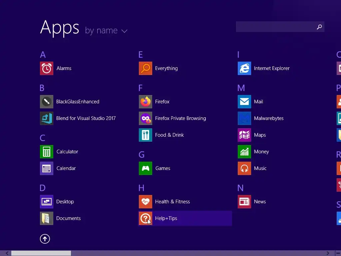The width and height of the screenshot is (341, 256).
Task: Select the letter H group header
Action: point(141,188)
